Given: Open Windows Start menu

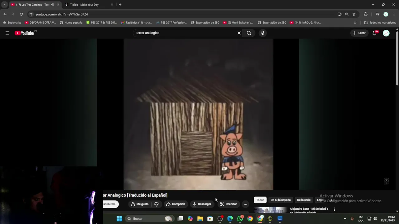Looking at the screenshot, I should (x=119, y=219).
